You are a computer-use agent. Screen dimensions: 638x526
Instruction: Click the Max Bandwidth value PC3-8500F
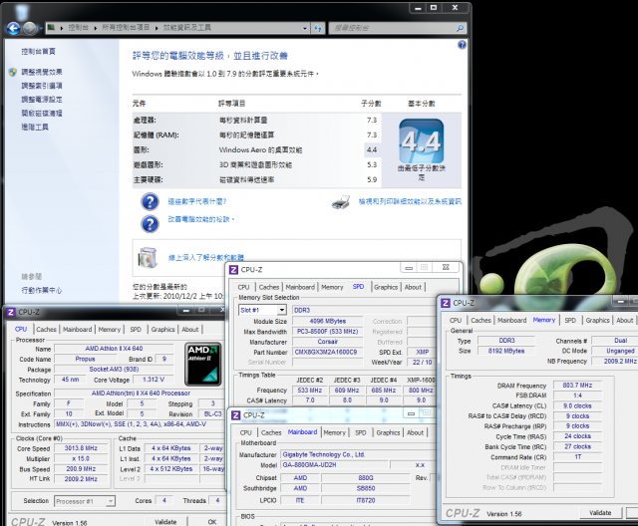pos(328,332)
